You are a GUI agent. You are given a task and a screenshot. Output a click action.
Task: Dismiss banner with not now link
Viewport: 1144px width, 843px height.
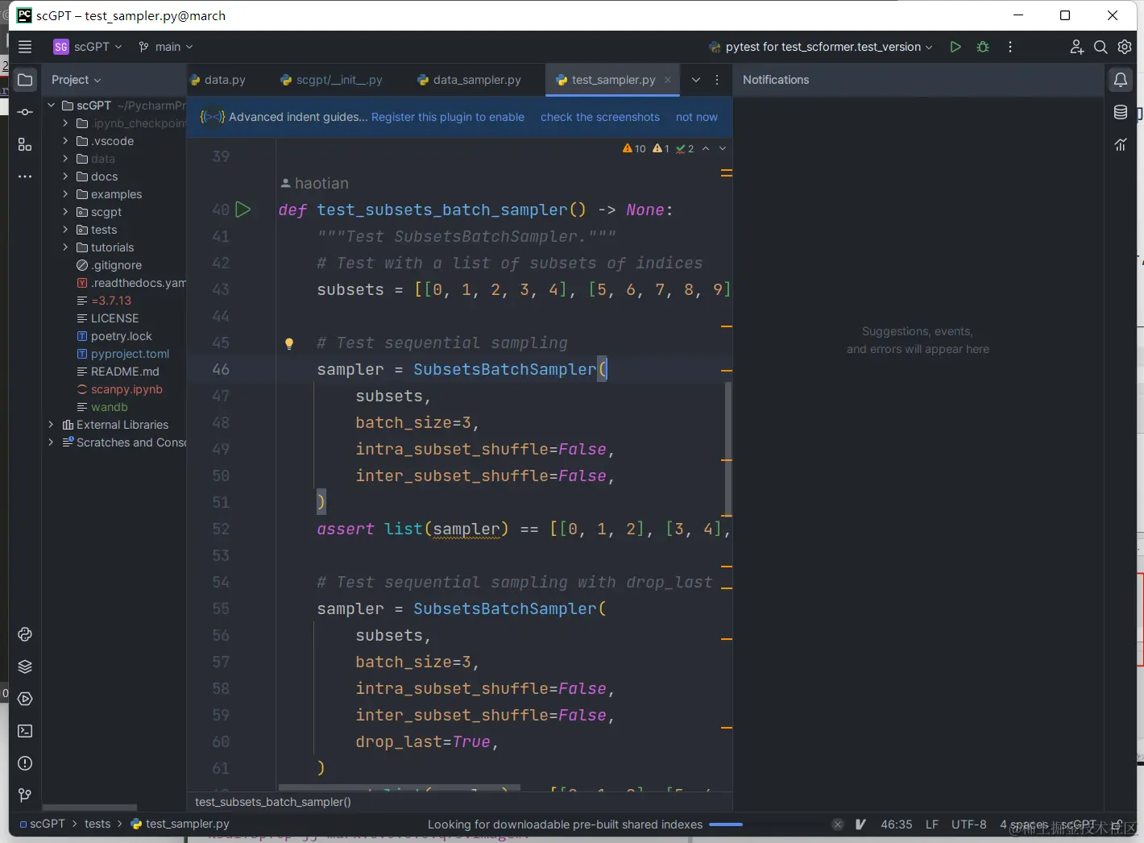(x=697, y=117)
